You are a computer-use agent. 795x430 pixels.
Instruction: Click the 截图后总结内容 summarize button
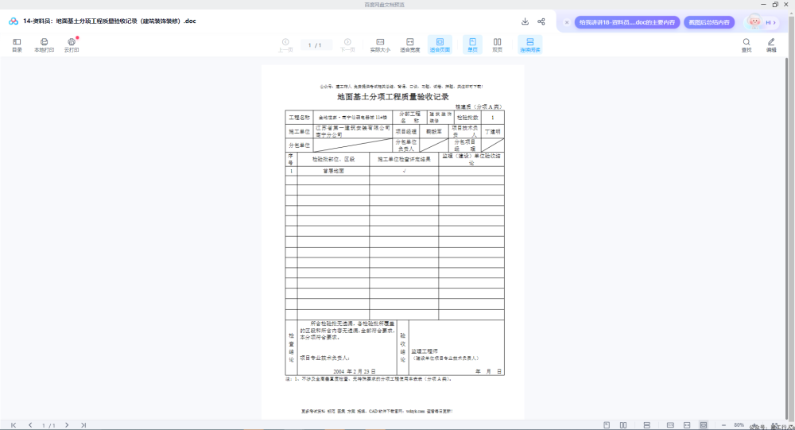pos(709,22)
